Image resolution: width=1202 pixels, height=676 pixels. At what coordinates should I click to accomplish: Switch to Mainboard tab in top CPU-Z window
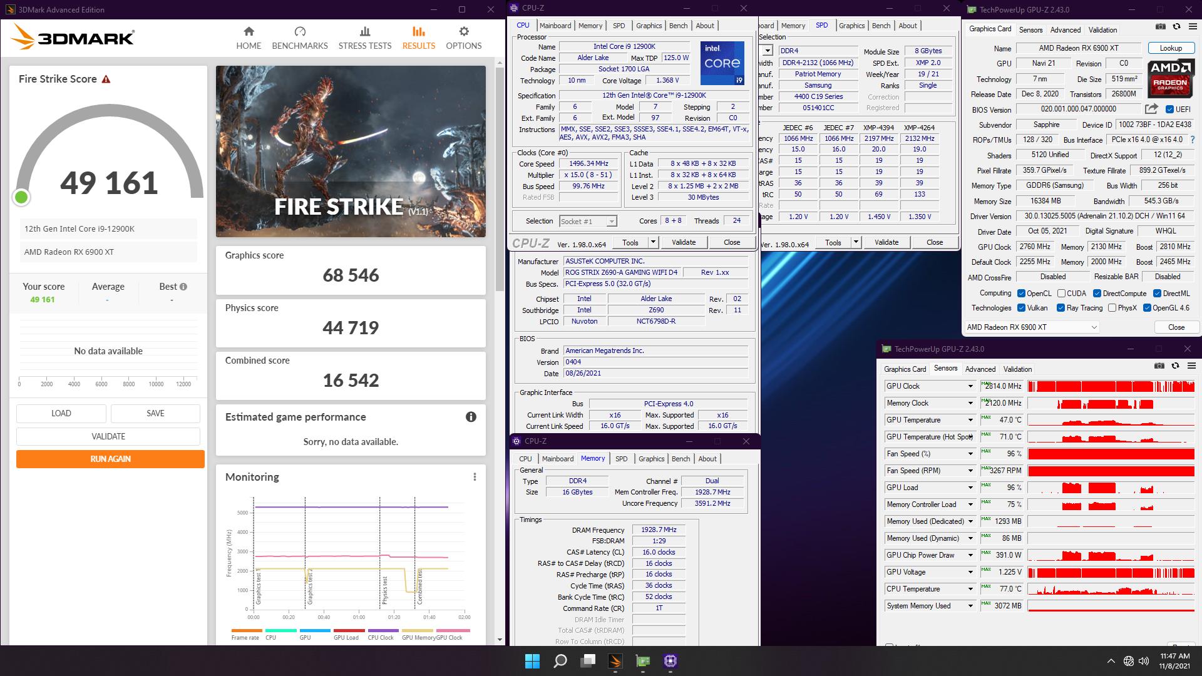555,26
